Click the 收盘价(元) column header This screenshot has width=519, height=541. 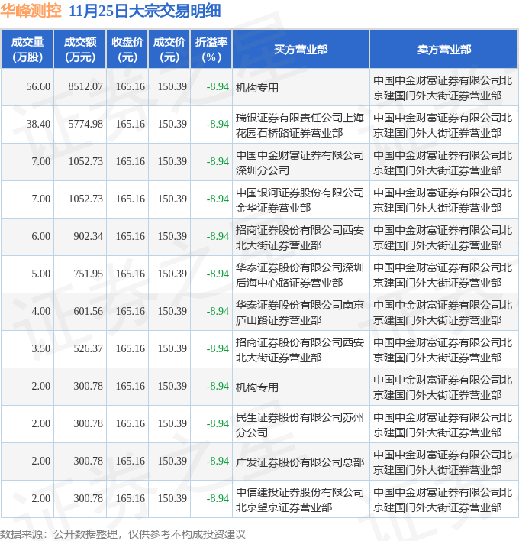click(127, 49)
